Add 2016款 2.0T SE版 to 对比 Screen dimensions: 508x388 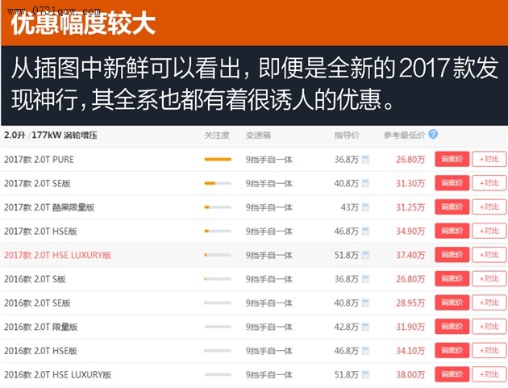(489, 302)
